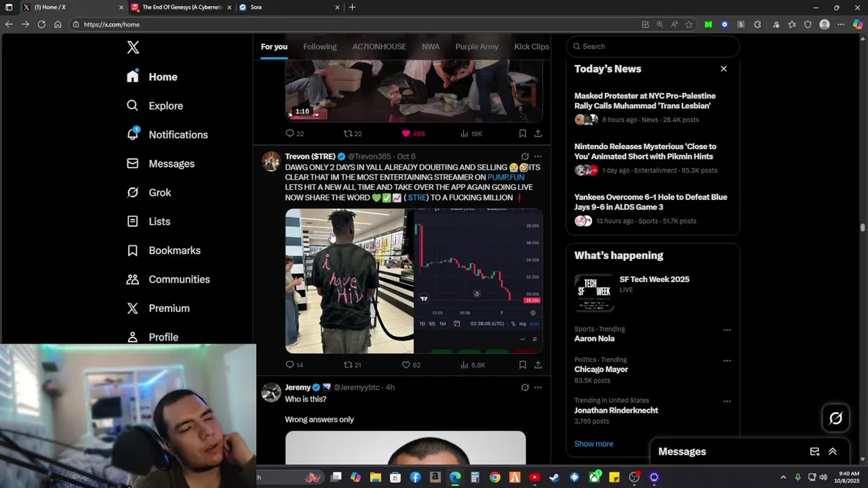Open Trevon's profile avatar

pyautogui.click(x=271, y=161)
